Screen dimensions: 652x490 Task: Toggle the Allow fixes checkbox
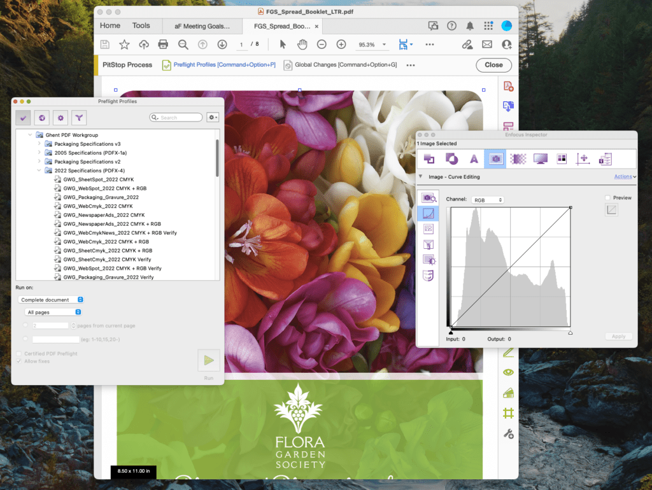tap(18, 361)
